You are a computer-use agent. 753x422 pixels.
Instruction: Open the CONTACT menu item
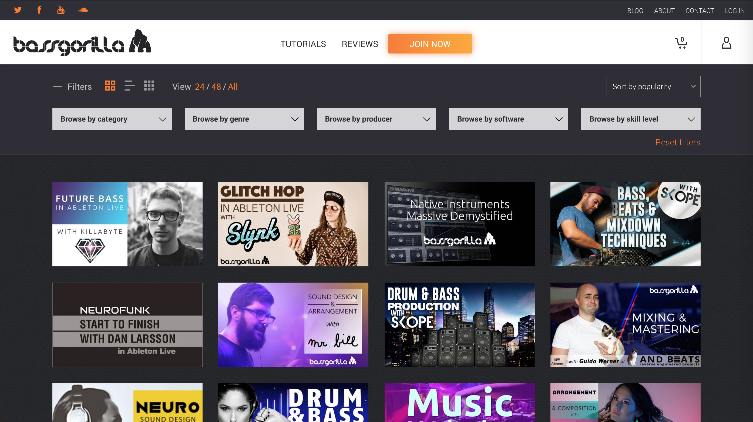click(700, 11)
